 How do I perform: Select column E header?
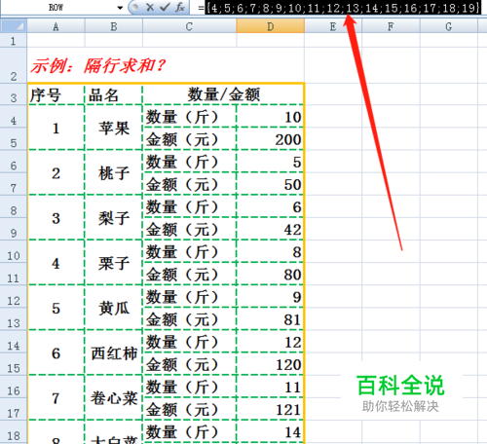click(333, 26)
